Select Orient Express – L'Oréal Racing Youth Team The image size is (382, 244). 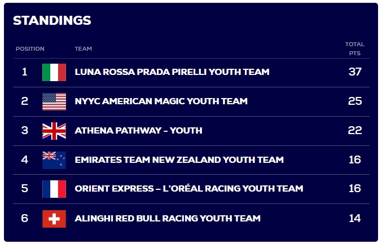188,189
